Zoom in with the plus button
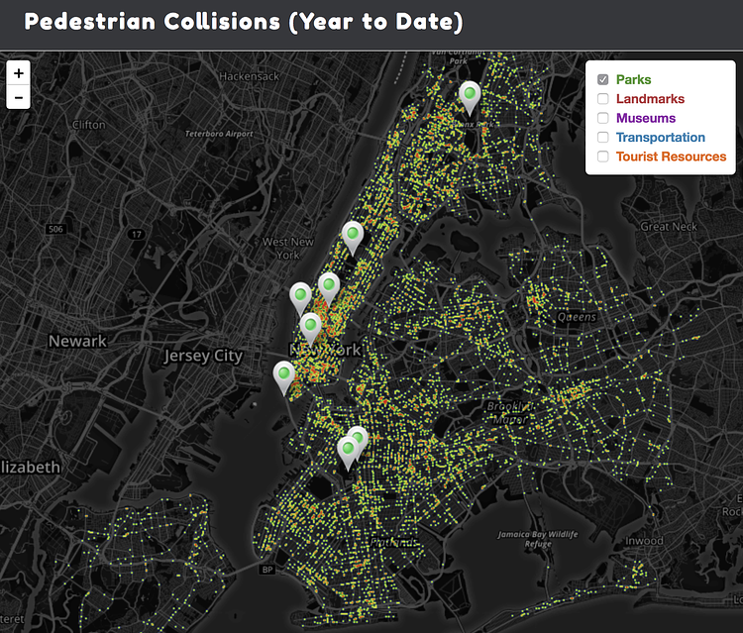Image resolution: width=743 pixels, height=633 pixels. coord(19,73)
